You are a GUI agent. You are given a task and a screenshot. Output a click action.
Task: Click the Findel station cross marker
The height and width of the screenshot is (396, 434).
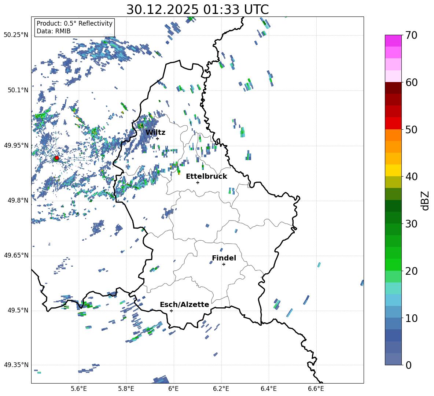click(x=224, y=264)
